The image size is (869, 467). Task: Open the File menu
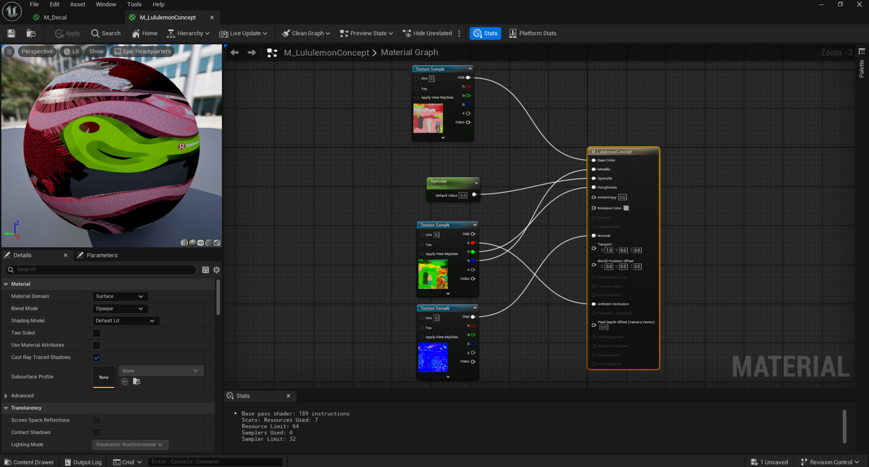pyautogui.click(x=34, y=4)
